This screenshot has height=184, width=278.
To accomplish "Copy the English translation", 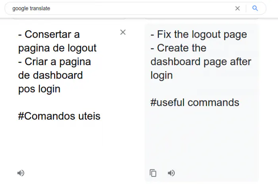I will coord(153,173).
